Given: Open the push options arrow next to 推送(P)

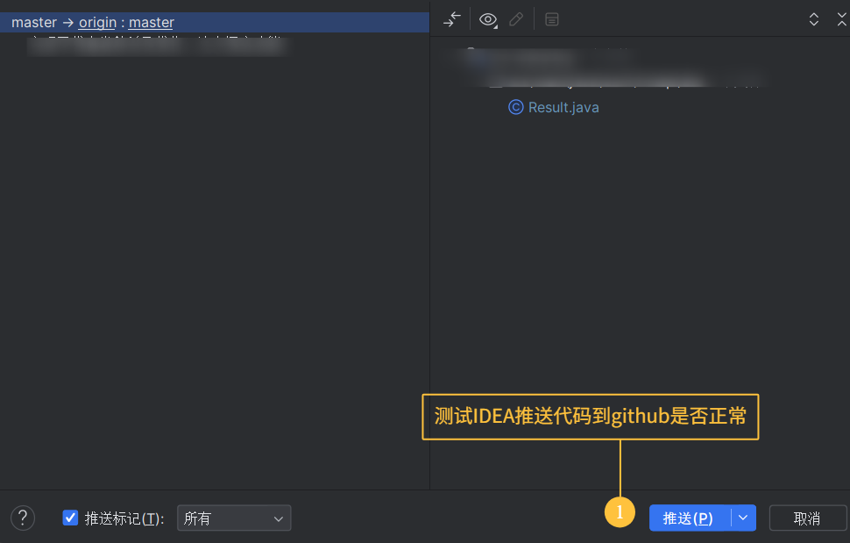Looking at the screenshot, I should (743, 518).
